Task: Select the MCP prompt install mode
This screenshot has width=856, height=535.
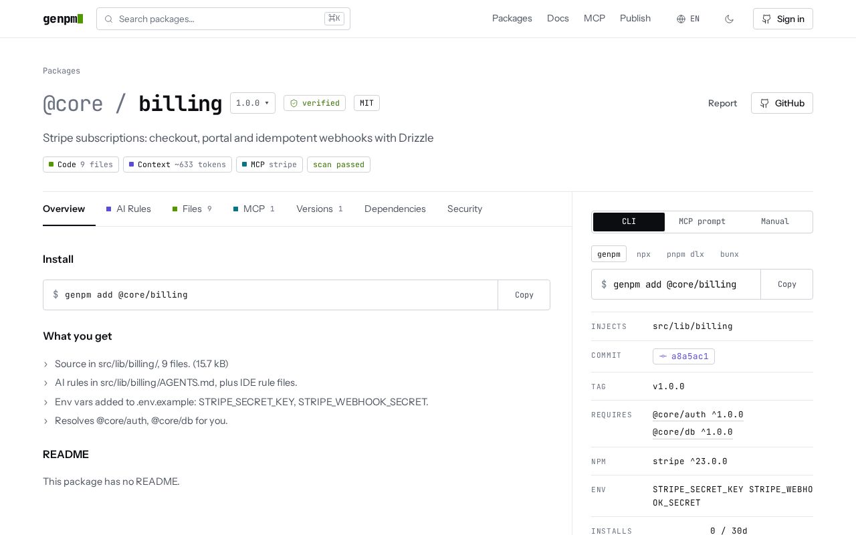Action: click(x=702, y=222)
